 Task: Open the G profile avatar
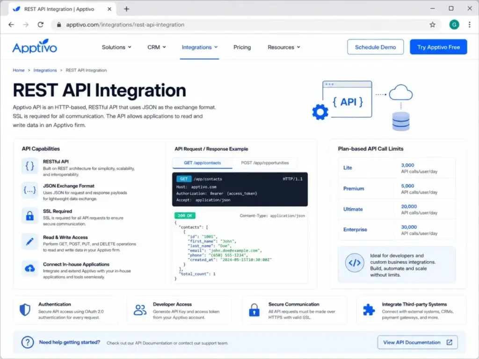454,25
